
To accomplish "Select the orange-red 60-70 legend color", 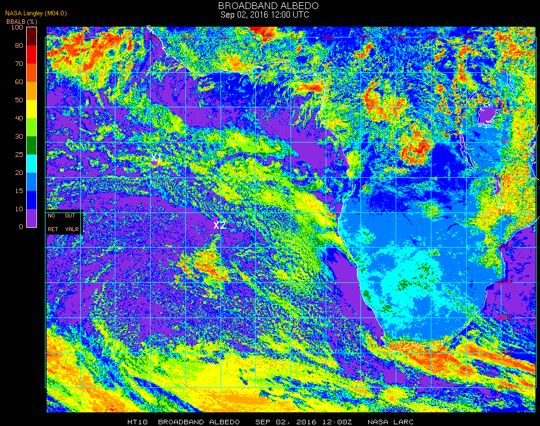I will point(32,73).
